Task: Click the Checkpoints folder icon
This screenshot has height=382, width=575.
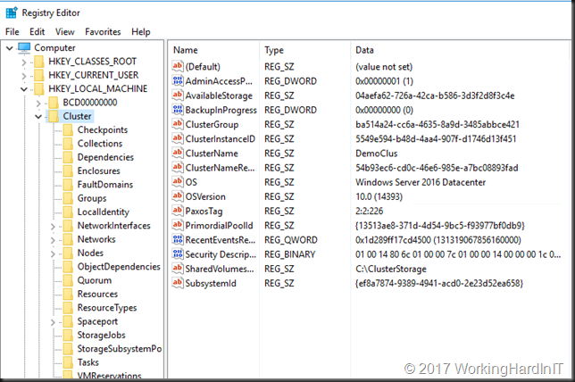Action: [68, 129]
